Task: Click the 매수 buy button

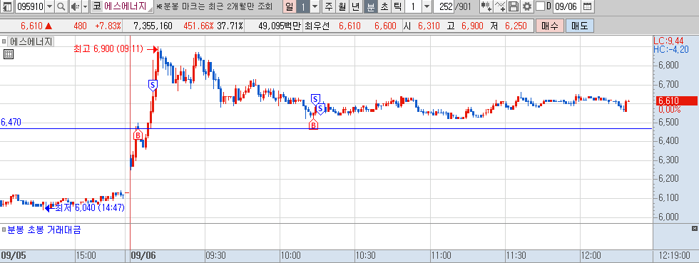Action: pyautogui.click(x=550, y=26)
